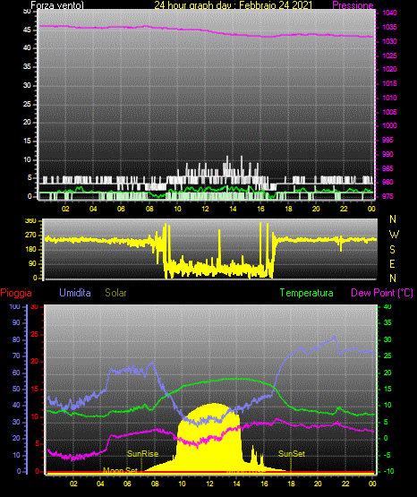Click hour label 06 on the temperature graph
Viewport: 417px width, 497px height.
(x=127, y=484)
